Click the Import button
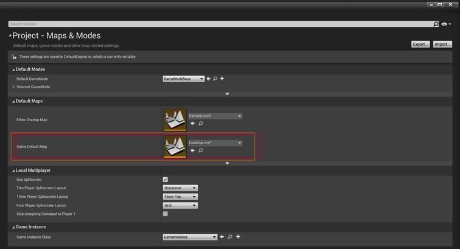 [442, 44]
